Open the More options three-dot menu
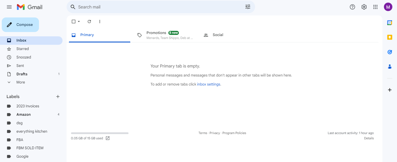Image resolution: width=397 pixels, height=162 pixels. pyautogui.click(x=100, y=22)
